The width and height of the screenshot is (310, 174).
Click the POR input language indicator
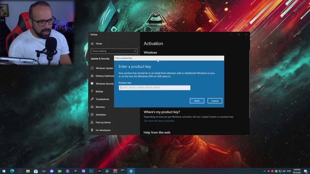tap(289, 171)
